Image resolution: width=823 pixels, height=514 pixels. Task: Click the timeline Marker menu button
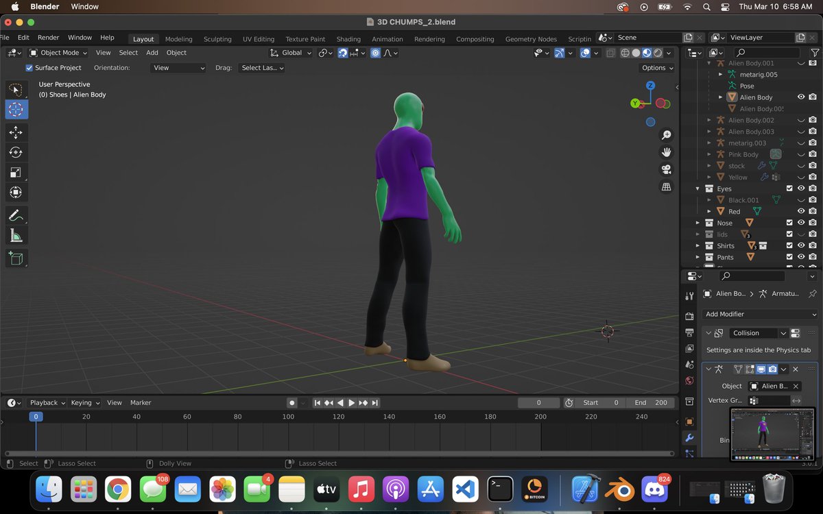141,403
